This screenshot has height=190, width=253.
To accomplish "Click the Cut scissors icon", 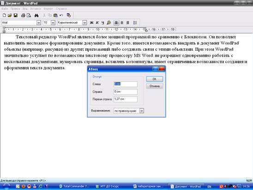I will click(44, 15).
